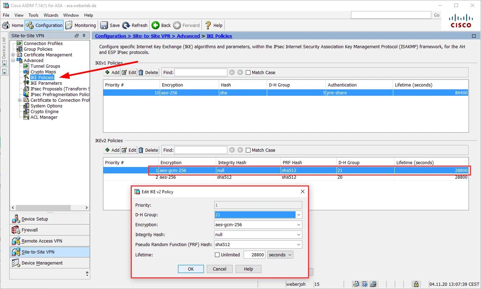The width and height of the screenshot is (481, 289).
Task: Click the Forward navigation button
Action: [187, 25]
